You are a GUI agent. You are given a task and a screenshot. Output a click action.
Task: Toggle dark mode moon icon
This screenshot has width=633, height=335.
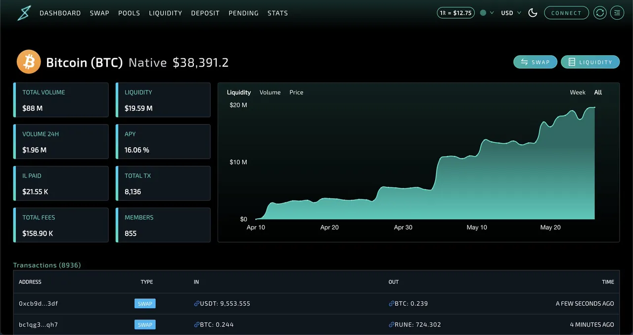tap(533, 13)
